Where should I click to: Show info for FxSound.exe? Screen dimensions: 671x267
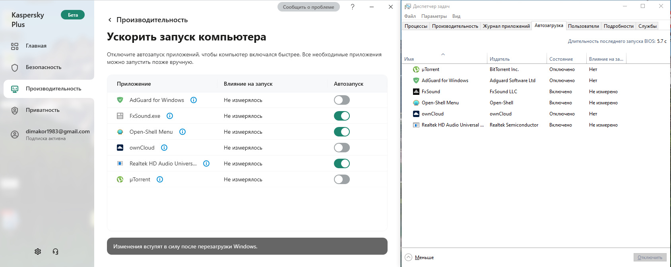(x=170, y=116)
